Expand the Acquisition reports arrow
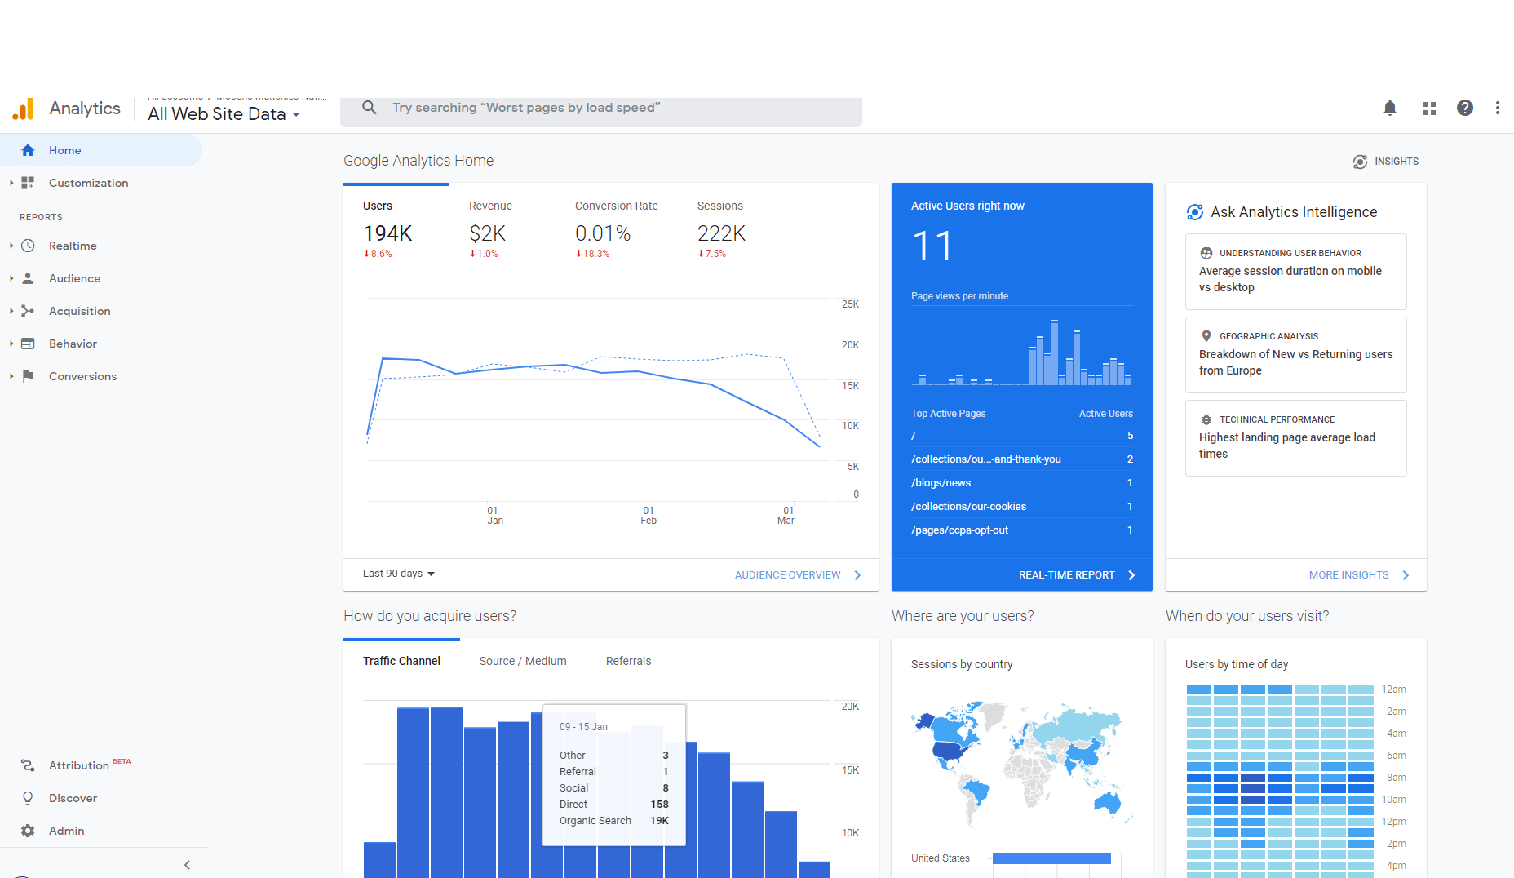This screenshot has width=1514, height=878. [11, 311]
